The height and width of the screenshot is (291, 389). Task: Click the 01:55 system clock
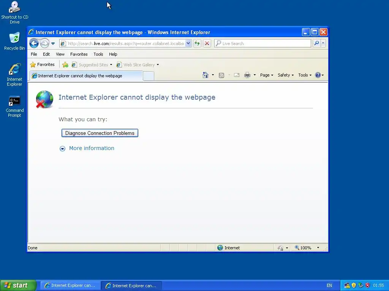tap(378, 286)
